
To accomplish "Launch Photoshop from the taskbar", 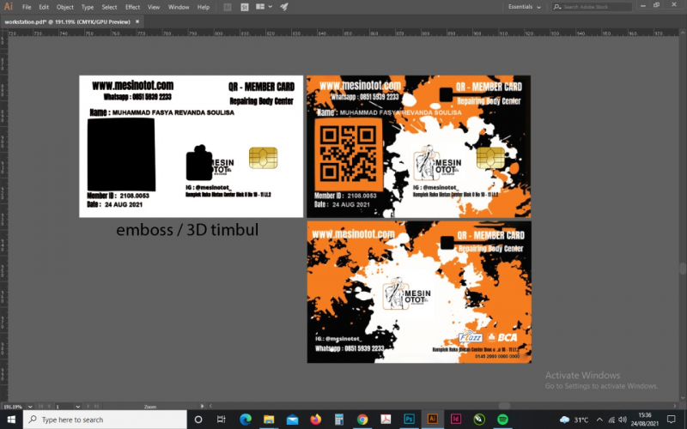I will coord(410,420).
